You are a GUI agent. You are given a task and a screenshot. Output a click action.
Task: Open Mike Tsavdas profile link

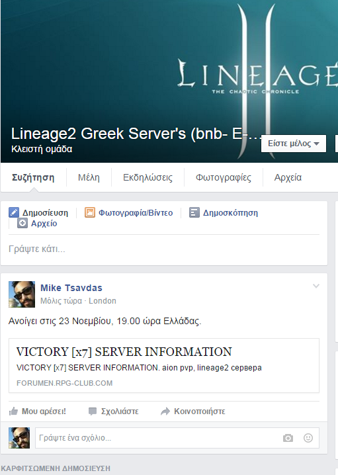pyautogui.click(x=71, y=288)
